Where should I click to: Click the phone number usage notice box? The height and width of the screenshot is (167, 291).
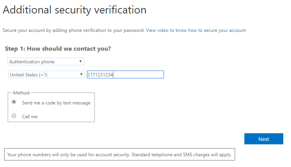pos(119,155)
